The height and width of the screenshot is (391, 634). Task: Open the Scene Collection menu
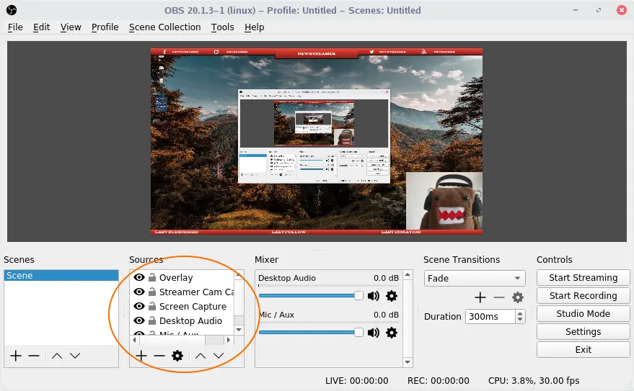164,27
